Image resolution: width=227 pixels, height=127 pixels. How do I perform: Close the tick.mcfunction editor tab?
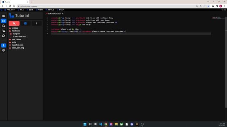[x=63, y=13]
